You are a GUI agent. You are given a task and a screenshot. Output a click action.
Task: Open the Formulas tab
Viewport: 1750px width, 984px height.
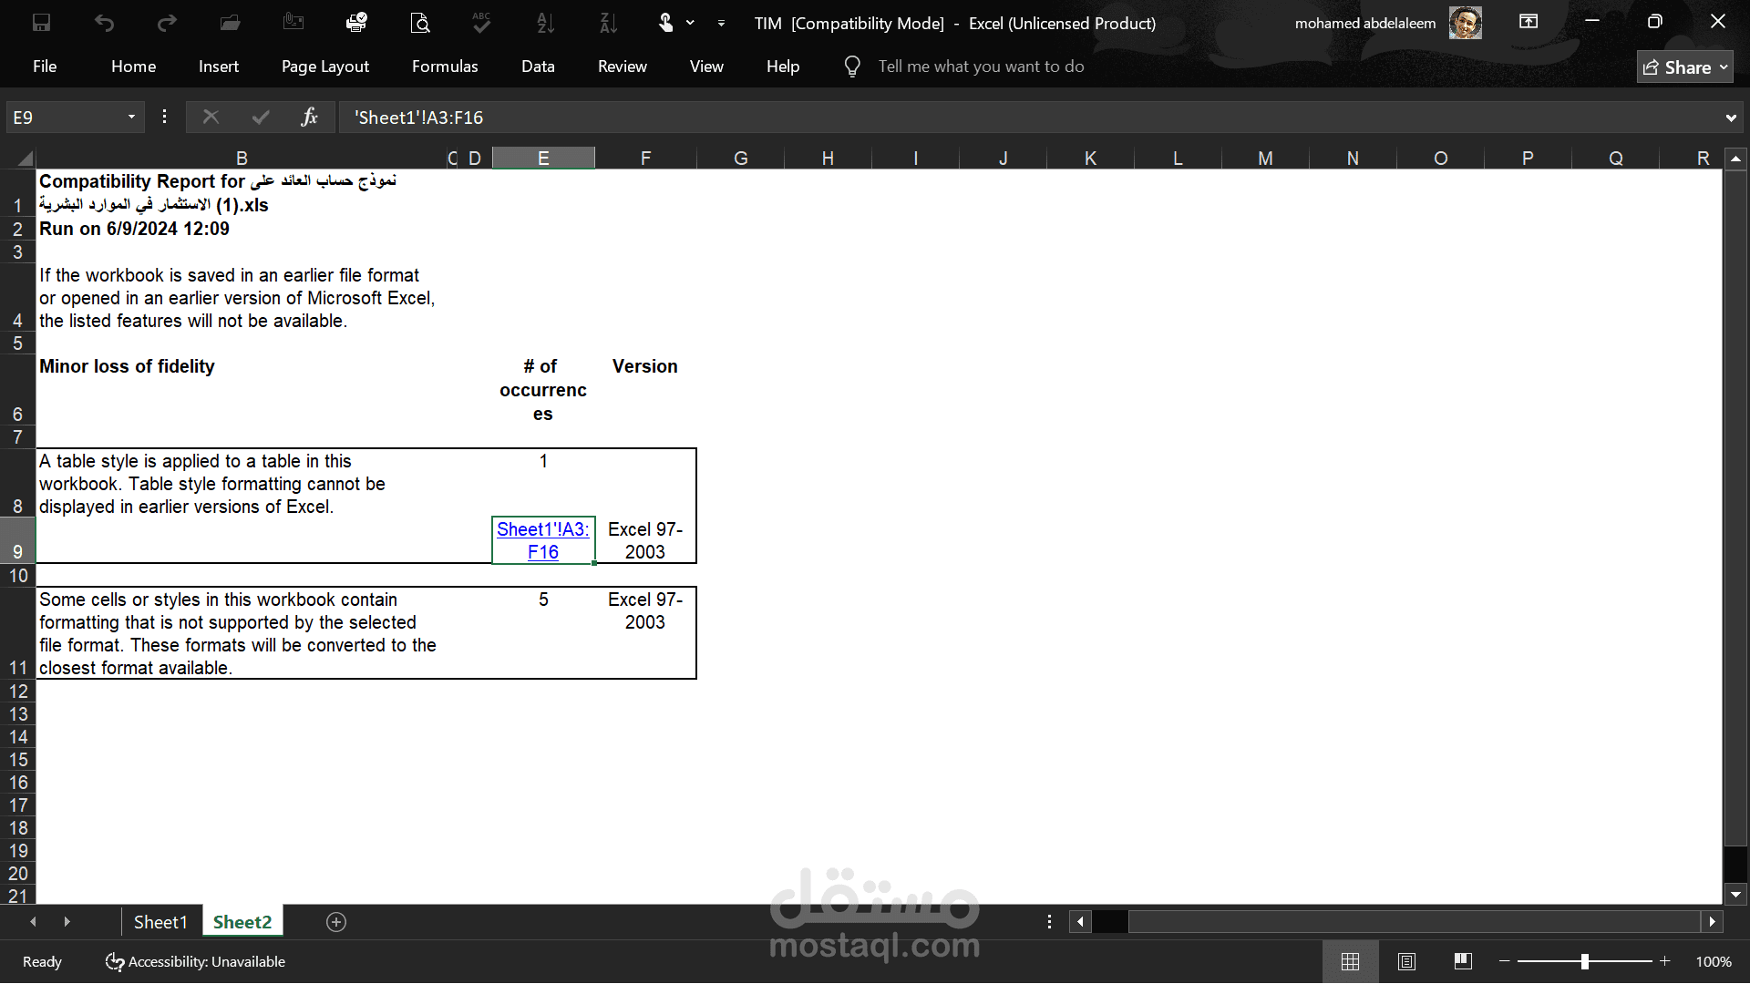pos(445,67)
